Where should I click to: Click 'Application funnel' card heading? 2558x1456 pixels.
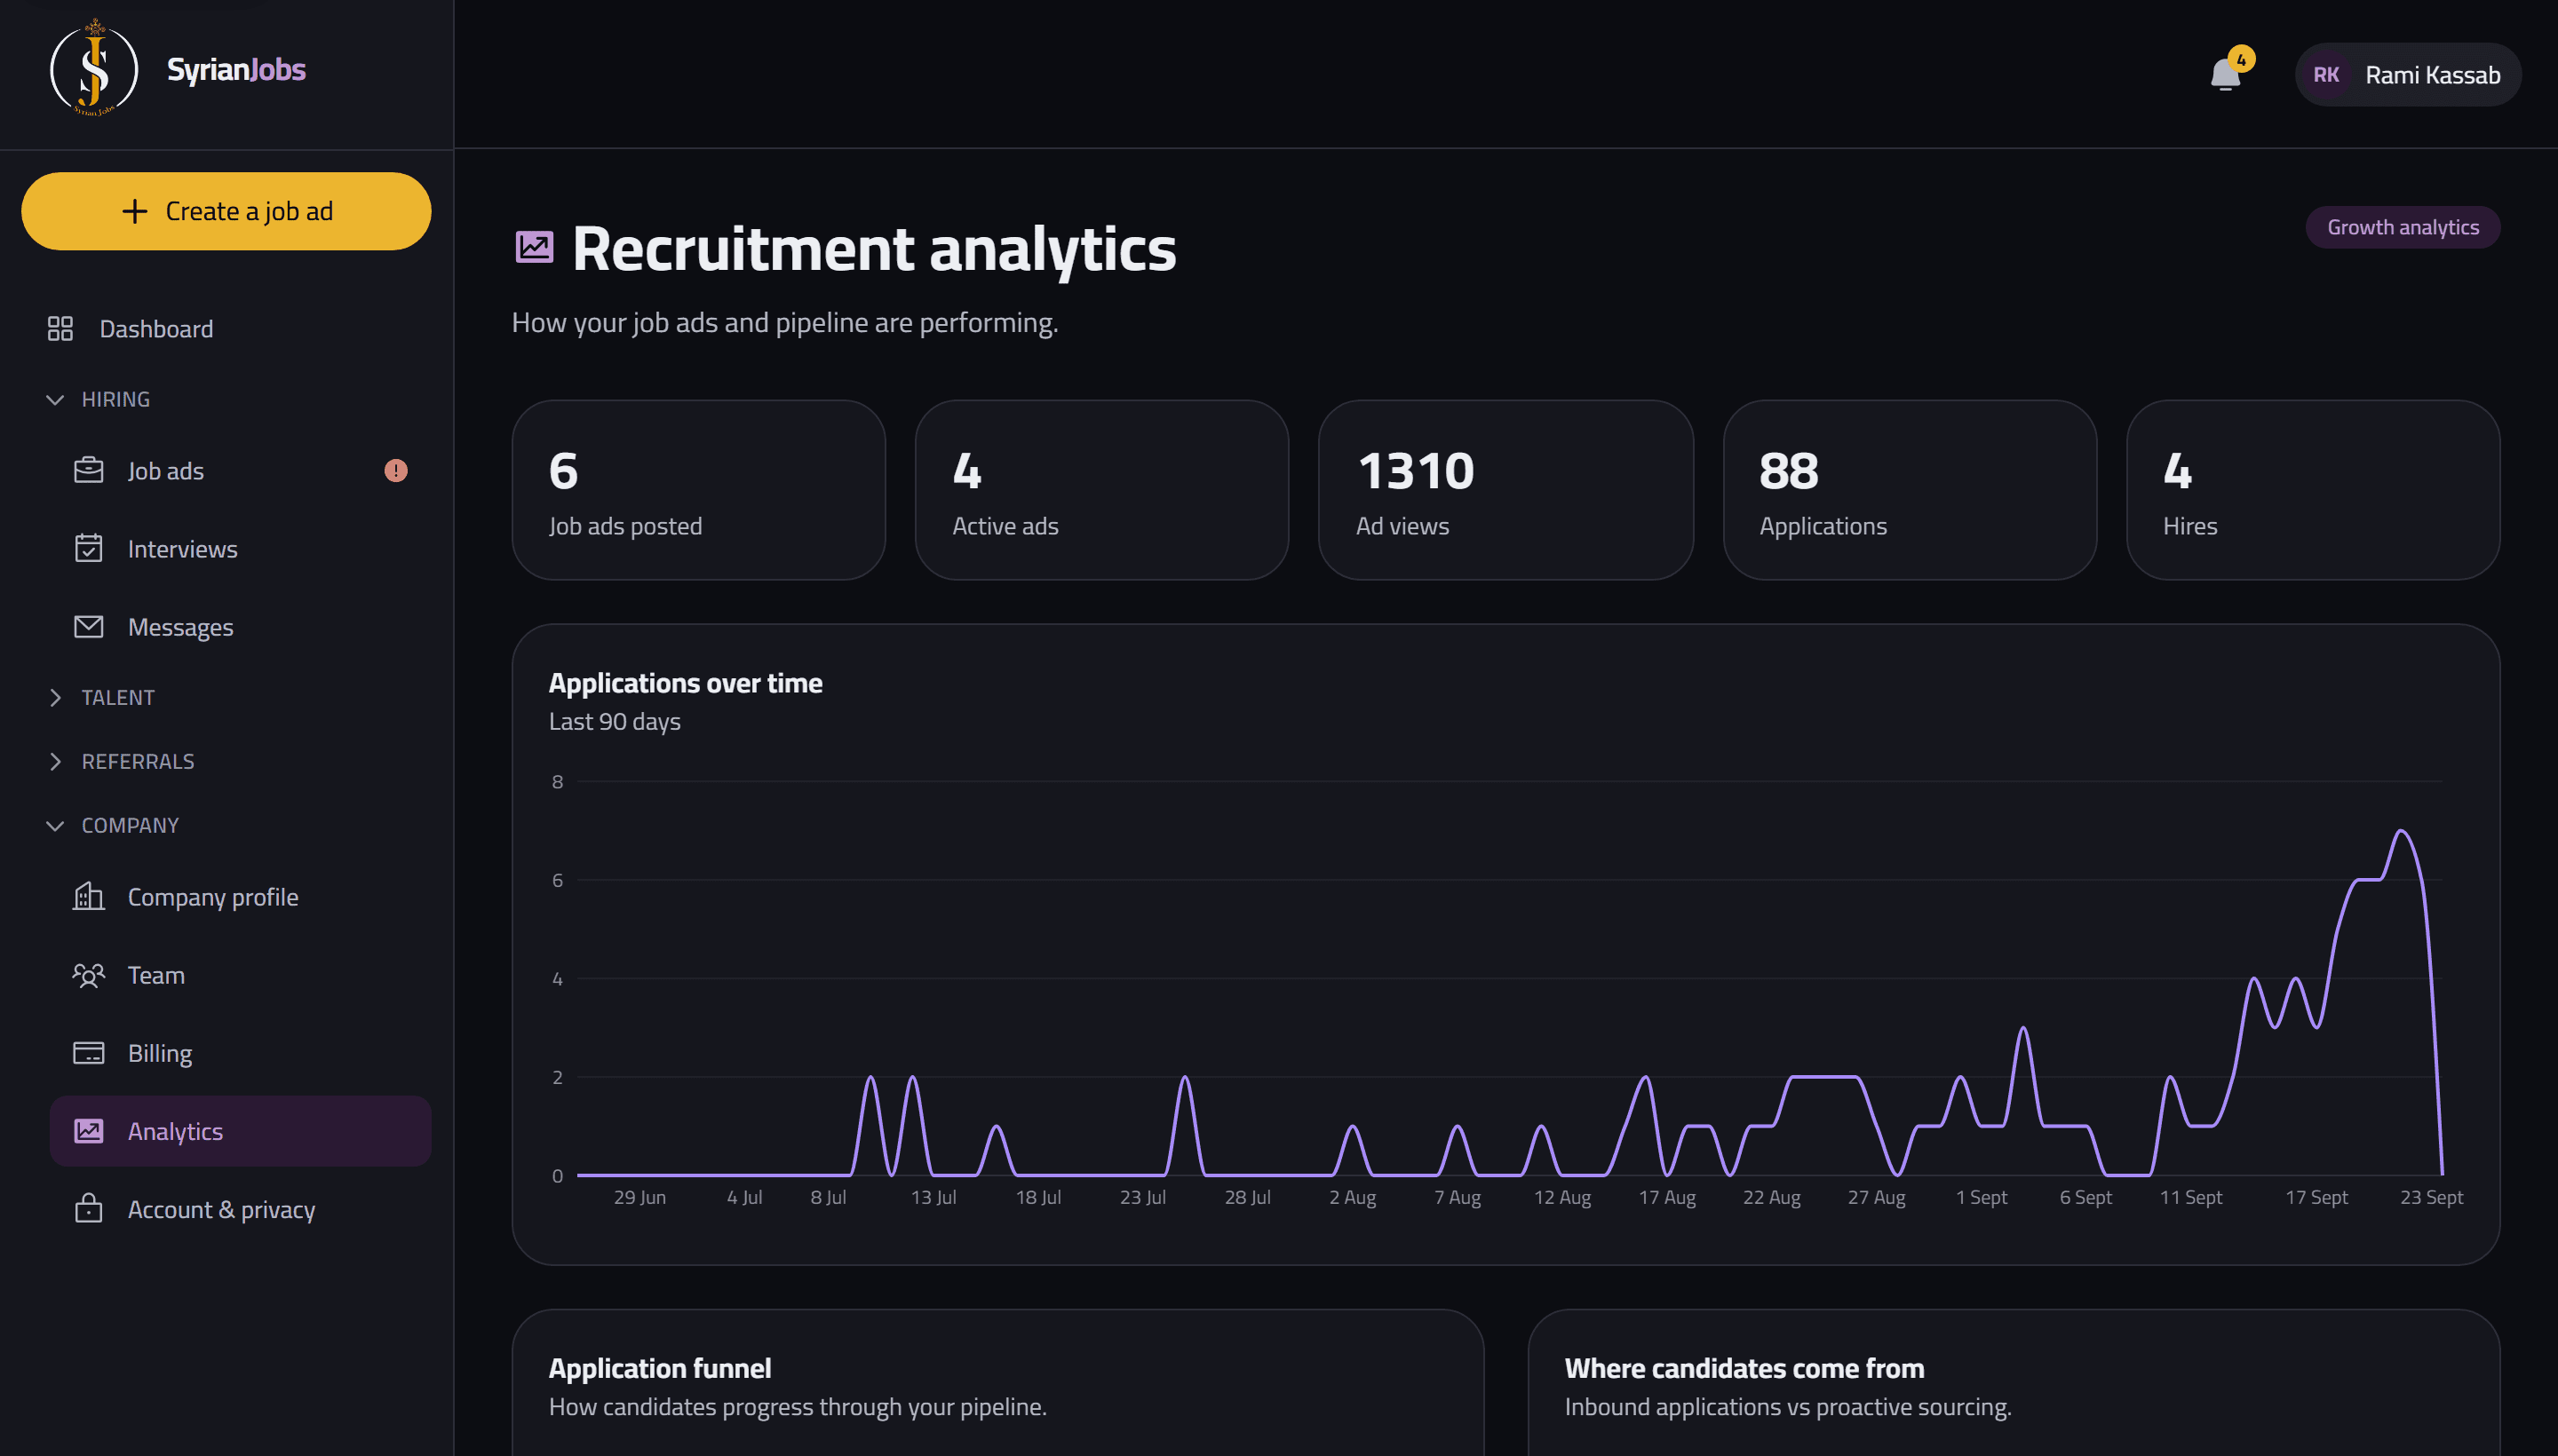[660, 1368]
